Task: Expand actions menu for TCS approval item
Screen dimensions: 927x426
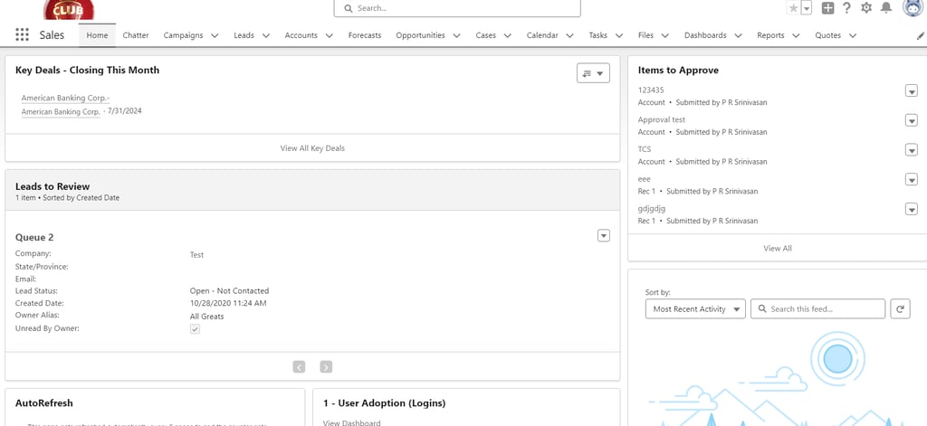Action: (x=911, y=150)
